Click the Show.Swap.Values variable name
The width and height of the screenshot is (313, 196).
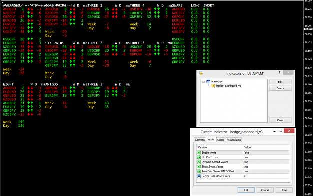pyautogui.click(x=213, y=167)
